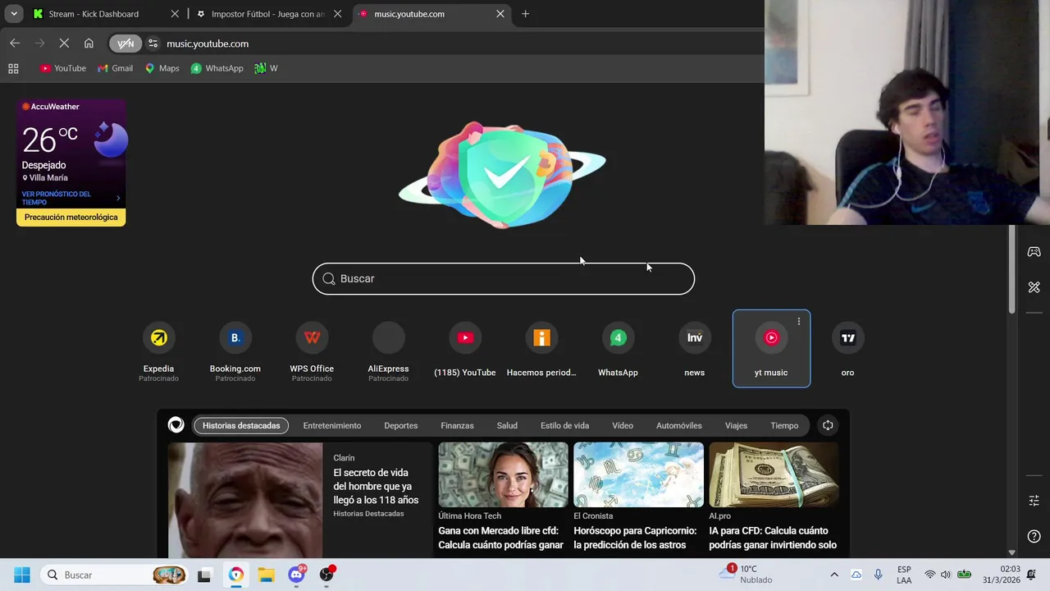Open the news shortcut tile
Screen dimensions: 1050x591
694,348
